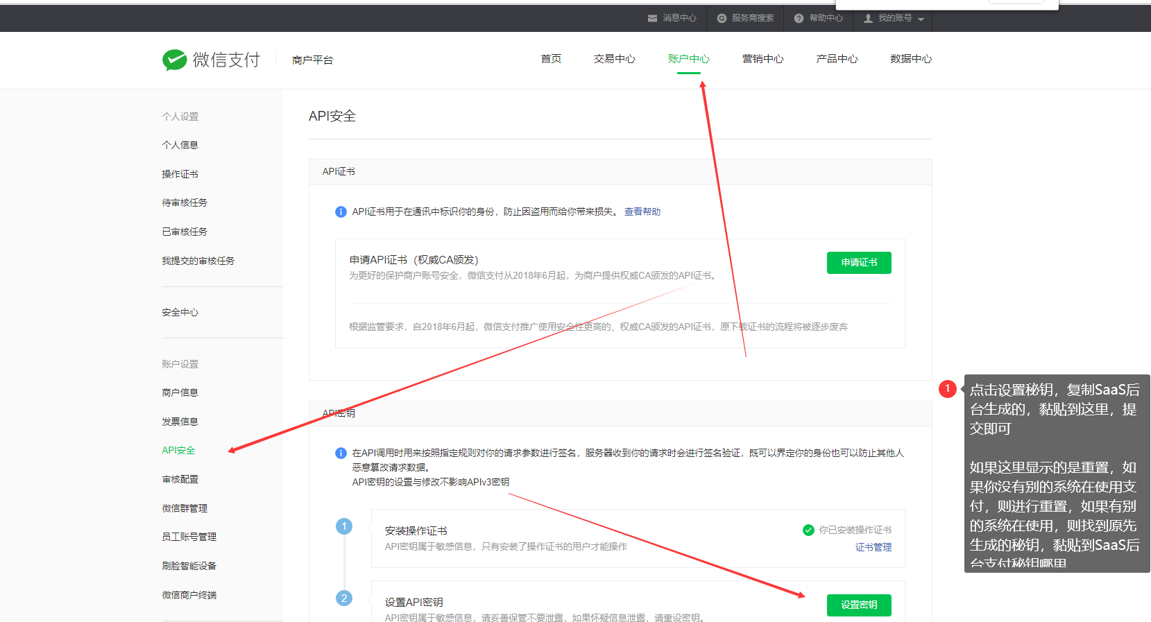
Task: Open the 帮助中心 help link
Action: pyautogui.click(x=819, y=18)
